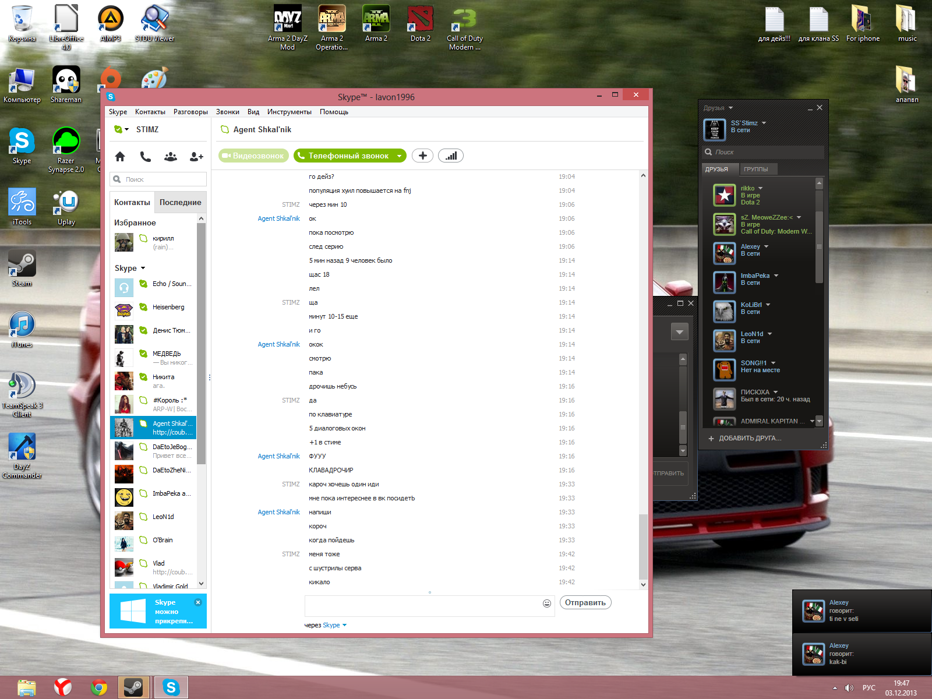Open the Контакты menu
The image size is (932, 699).
(x=150, y=112)
